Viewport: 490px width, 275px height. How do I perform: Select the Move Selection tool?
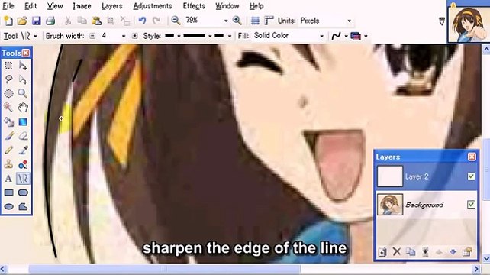coord(23,79)
